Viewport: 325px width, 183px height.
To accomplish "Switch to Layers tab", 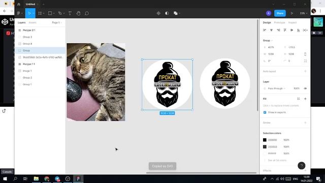I will [x=21, y=22].
